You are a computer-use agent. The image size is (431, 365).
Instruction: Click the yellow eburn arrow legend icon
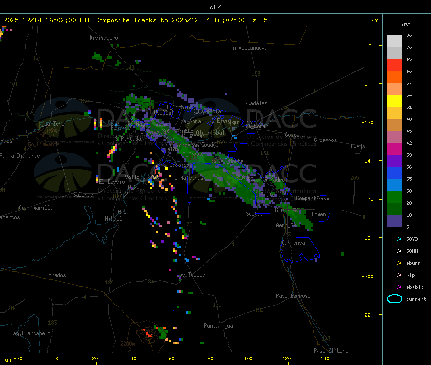pos(395,263)
